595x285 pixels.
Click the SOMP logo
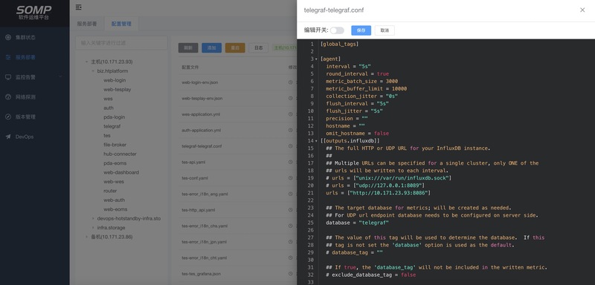point(33,13)
